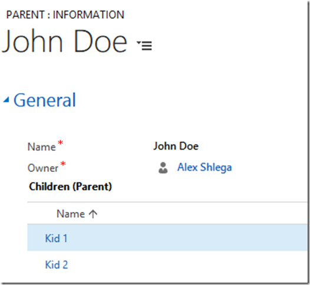
Task: Click the Name field value John Doe
Action: 176,147
